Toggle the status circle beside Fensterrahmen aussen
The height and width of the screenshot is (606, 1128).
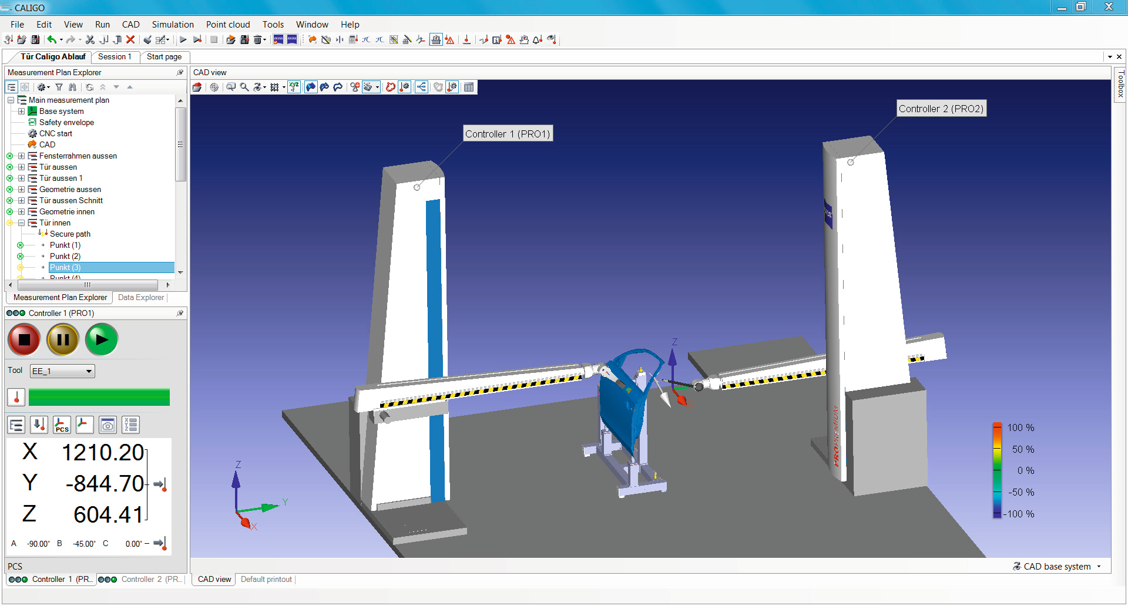click(10, 156)
